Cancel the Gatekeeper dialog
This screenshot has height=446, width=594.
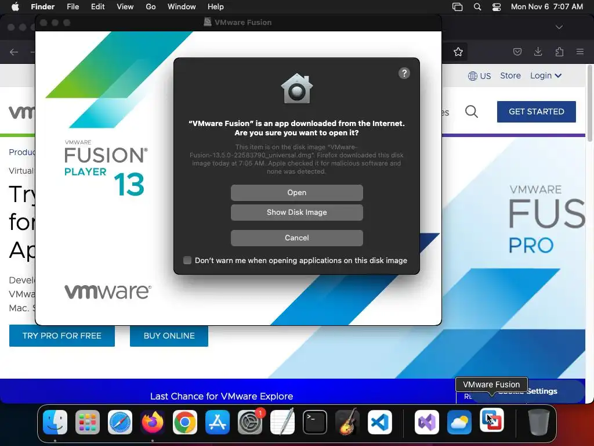pyautogui.click(x=296, y=238)
